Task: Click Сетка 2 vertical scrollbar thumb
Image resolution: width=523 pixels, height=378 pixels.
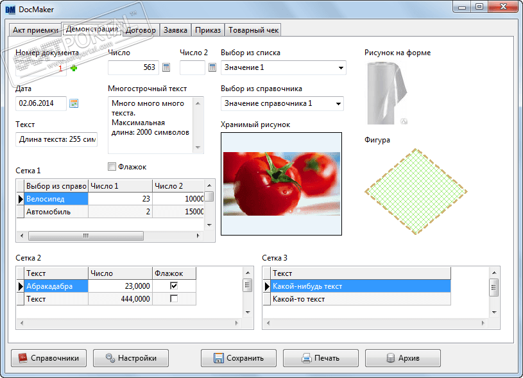Action: coord(248,285)
